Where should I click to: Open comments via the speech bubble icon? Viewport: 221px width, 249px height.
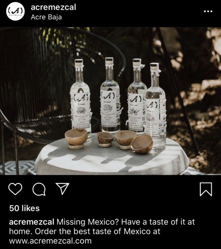(39, 189)
